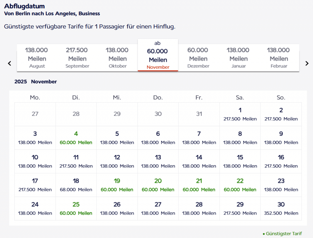Switch to the Dezember 60.000 Meilen tab
Viewport: 313px width, 238px height.
pos(198,58)
